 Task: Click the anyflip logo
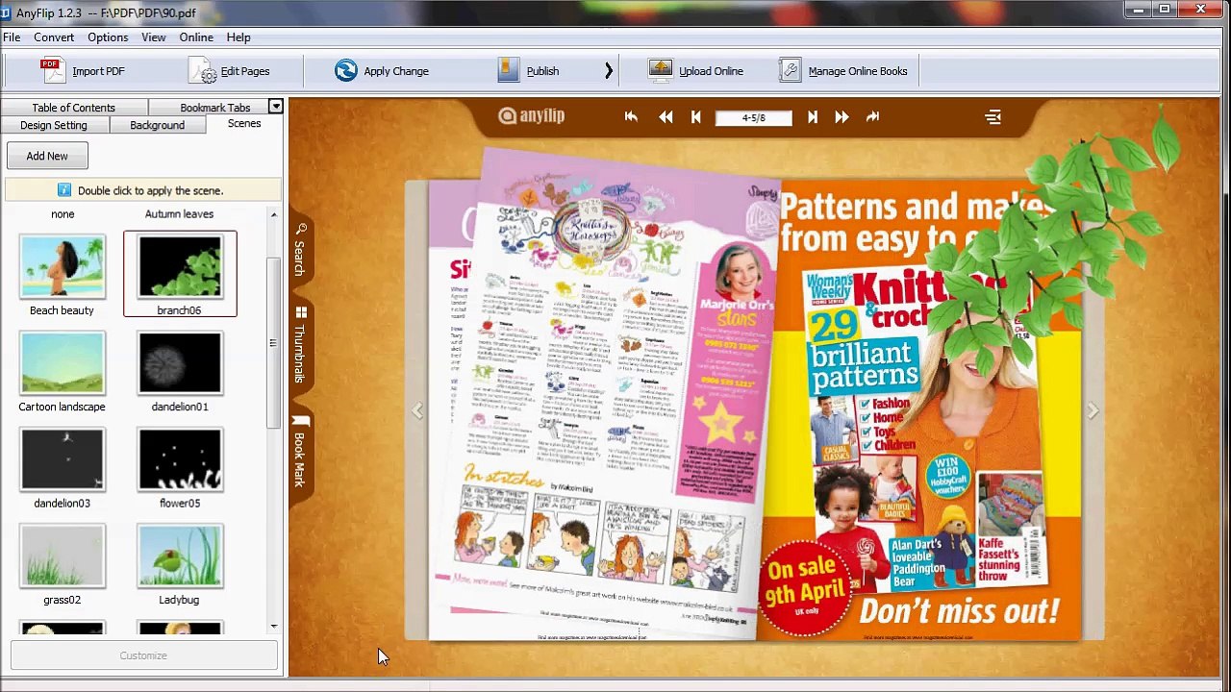point(531,116)
